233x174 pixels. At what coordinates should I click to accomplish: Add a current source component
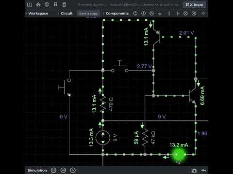coord(143,14)
